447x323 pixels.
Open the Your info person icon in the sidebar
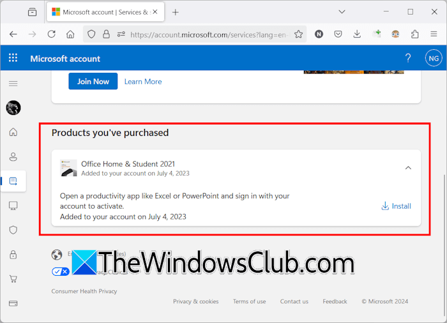[13, 156]
